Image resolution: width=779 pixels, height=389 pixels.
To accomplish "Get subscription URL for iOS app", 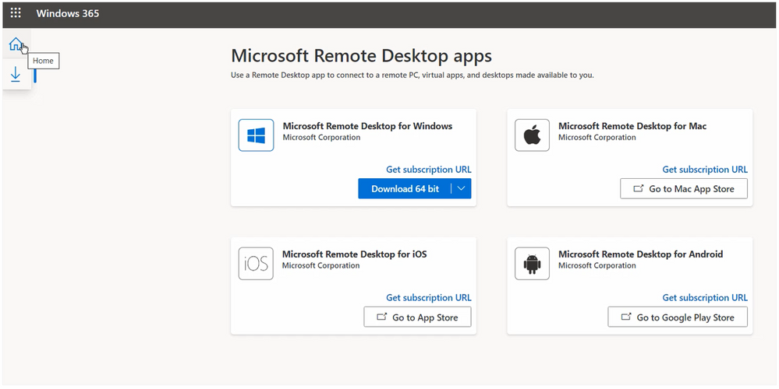I will 428,297.
